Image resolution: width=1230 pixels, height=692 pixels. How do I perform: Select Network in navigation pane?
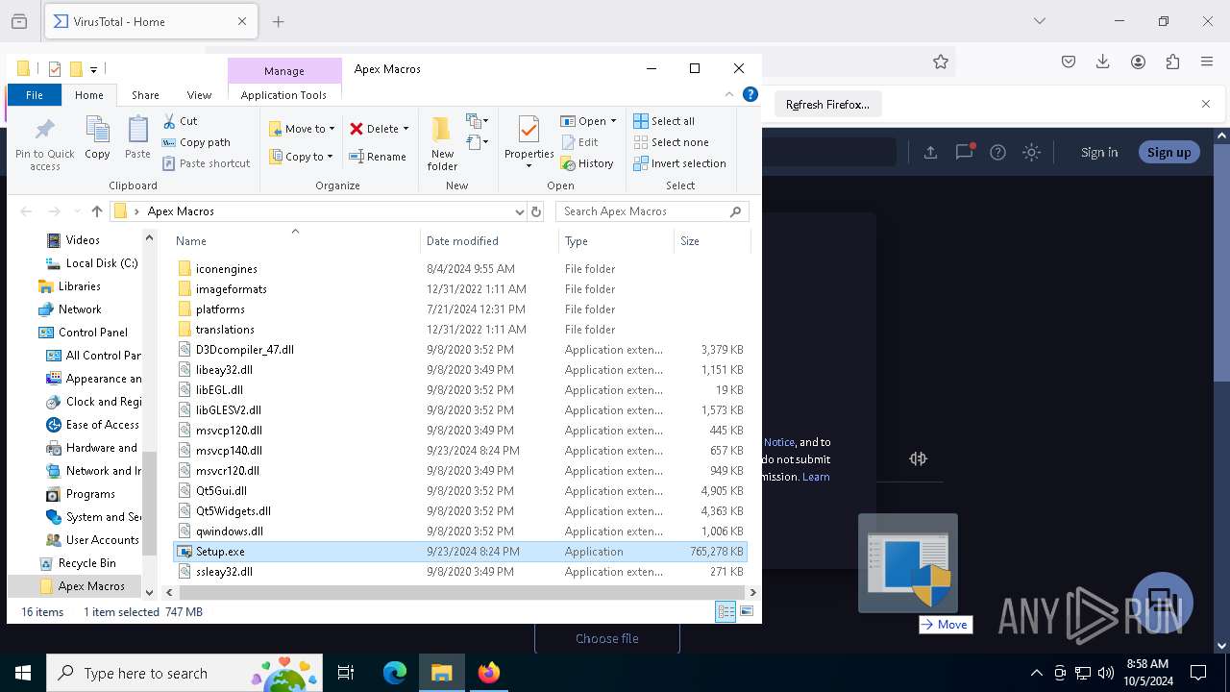[x=80, y=309]
